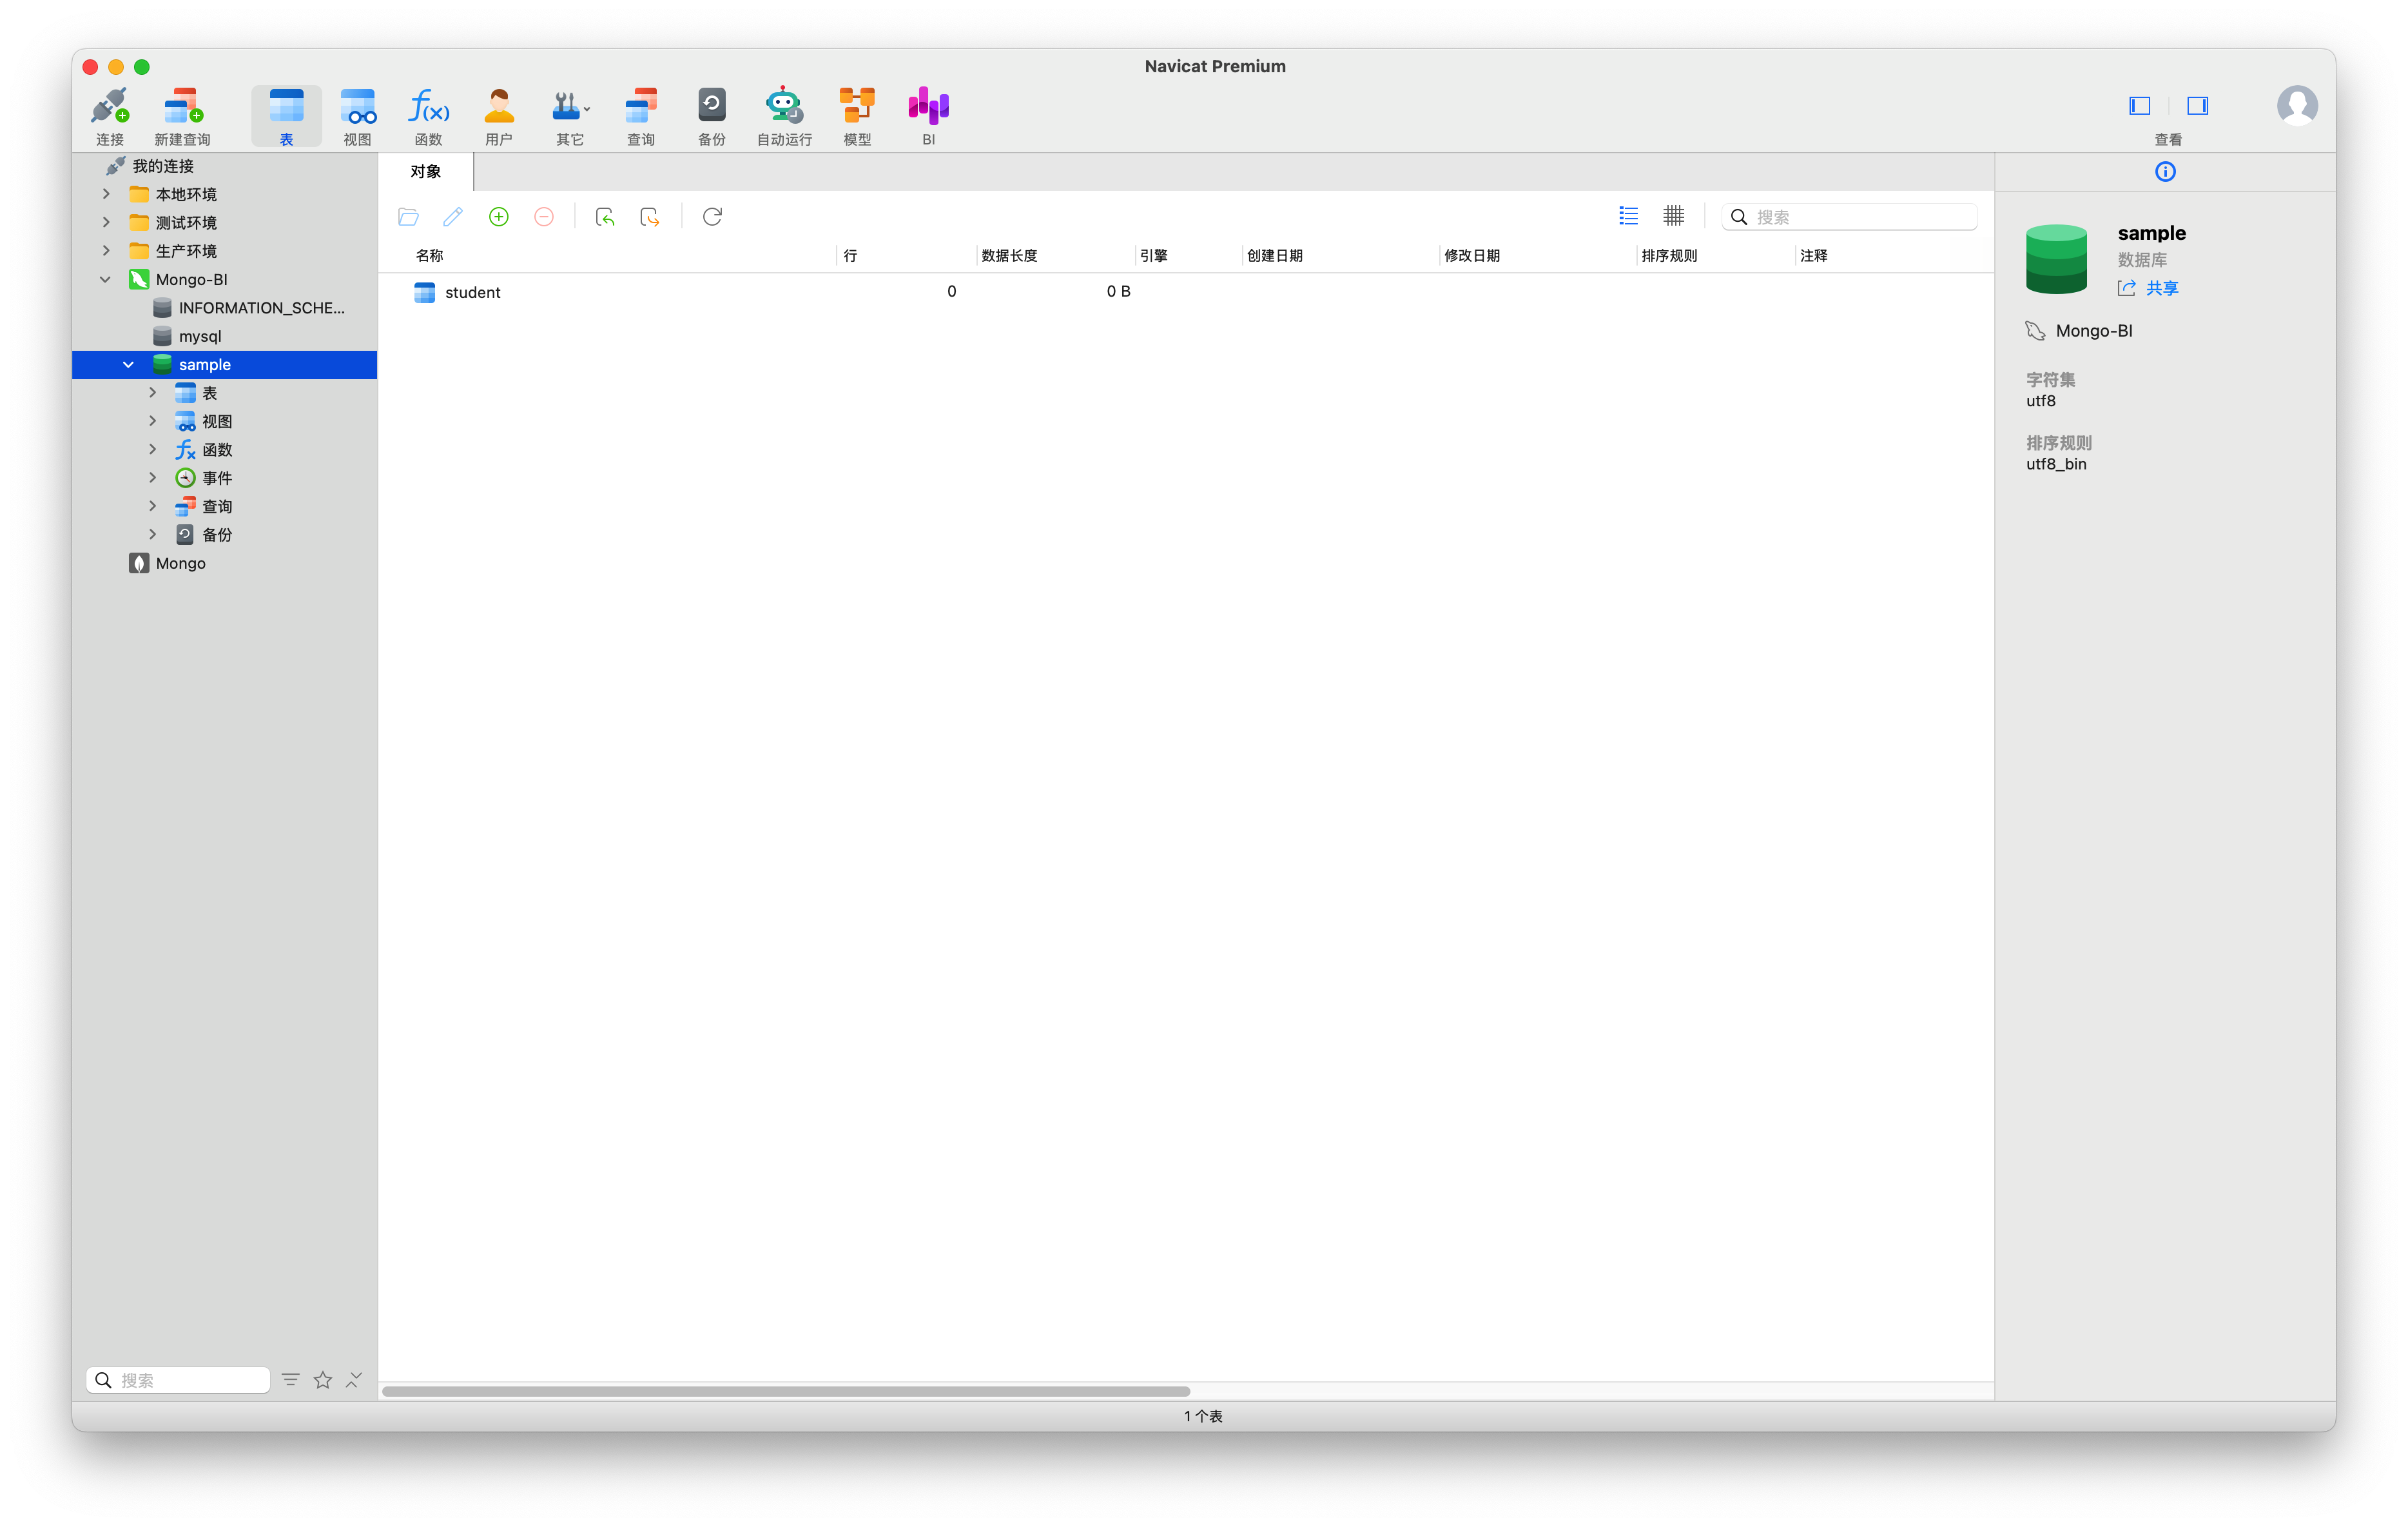Image resolution: width=2408 pixels, height=1527 pixels.
Task: Click the import wizard icon
Action: tap(604, 216)
